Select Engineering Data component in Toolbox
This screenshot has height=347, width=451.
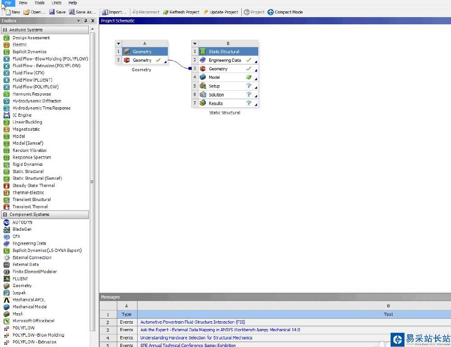[x=24, y=243]
